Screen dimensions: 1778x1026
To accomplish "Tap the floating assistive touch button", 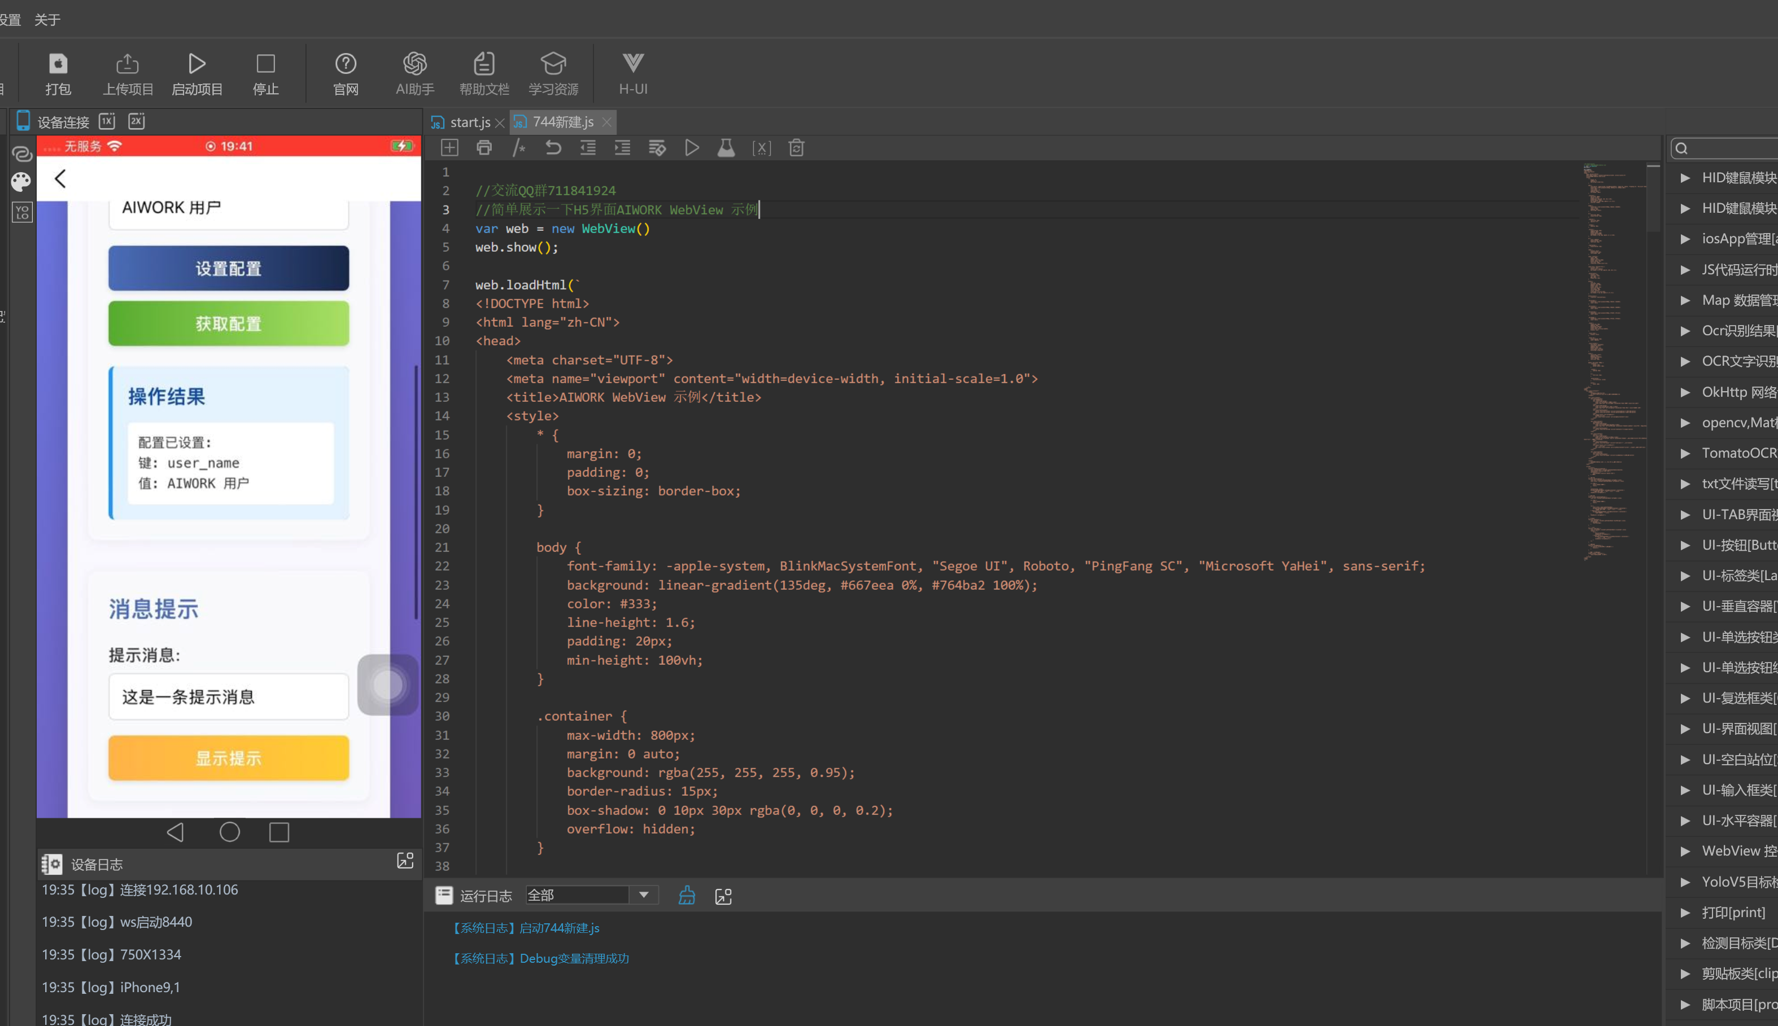I will (388, 685).
